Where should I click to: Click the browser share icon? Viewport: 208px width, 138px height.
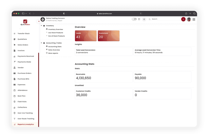click(x=186, y=13)
